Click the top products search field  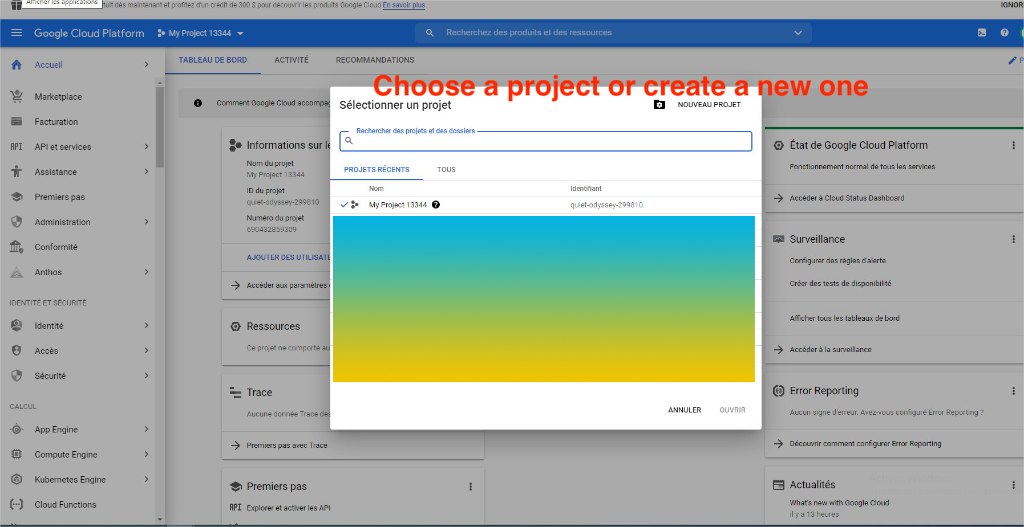coord(613,33)
